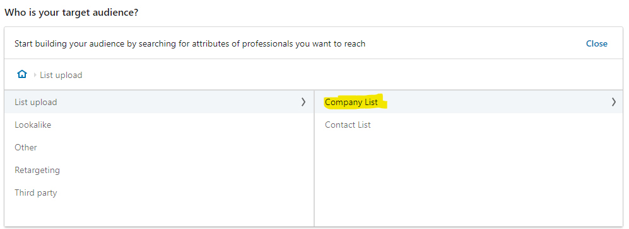The height and width of the screenshot is (229, 629).
Task: Click the 'Who is your target audience?' heading
Action: (71, 12)
